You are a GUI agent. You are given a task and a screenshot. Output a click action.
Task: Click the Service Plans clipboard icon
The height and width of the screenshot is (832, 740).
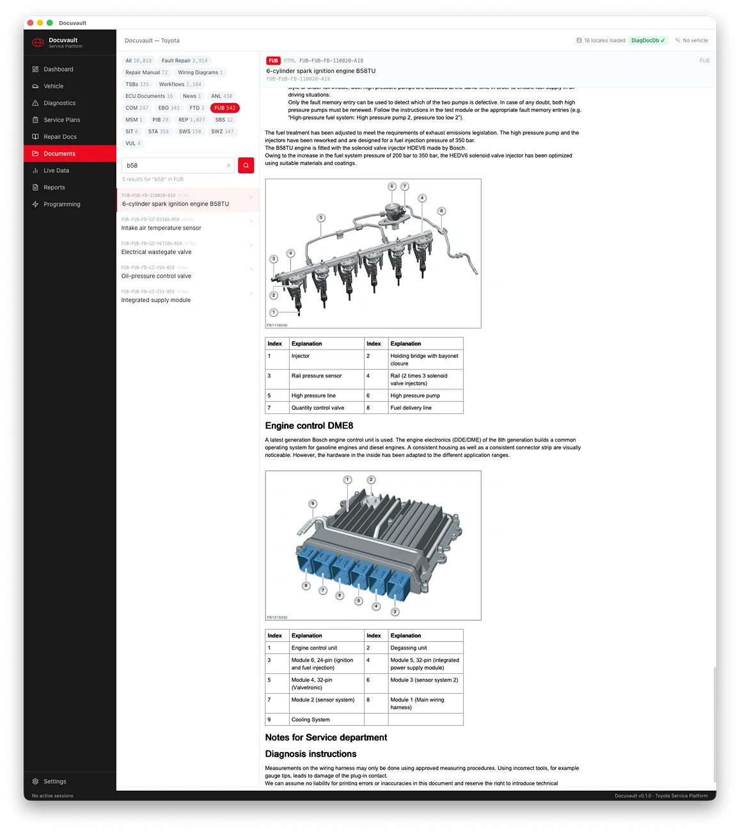click(35, 120)
